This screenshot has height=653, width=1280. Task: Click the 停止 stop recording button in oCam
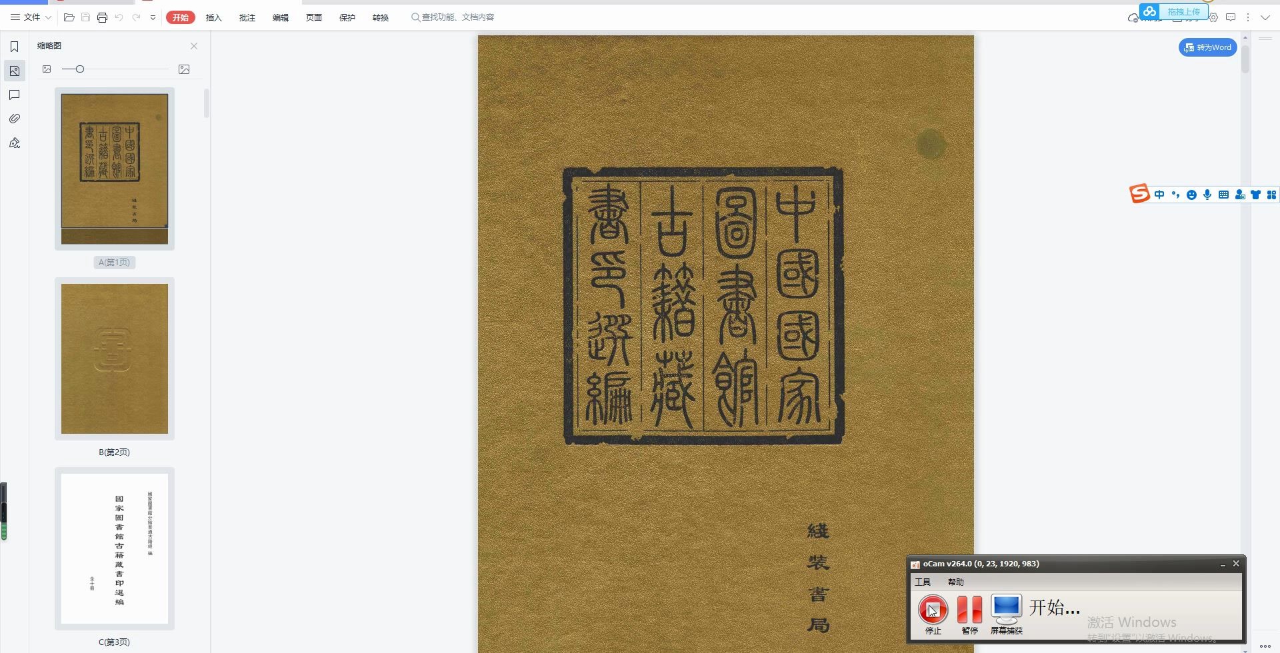933,615
